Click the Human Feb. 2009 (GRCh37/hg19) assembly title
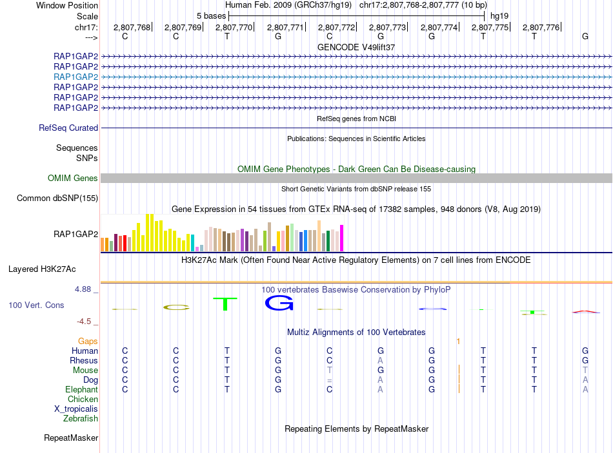613x453 pixels. tap(288, 5)
